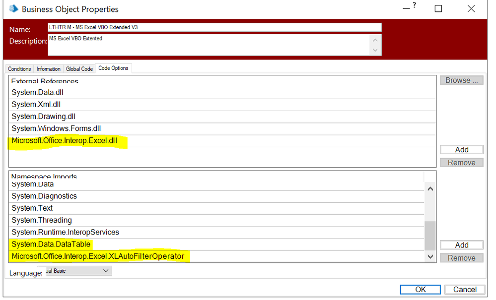
Task: Switch to the Global Code tab
Action: [x=79, y=69]
